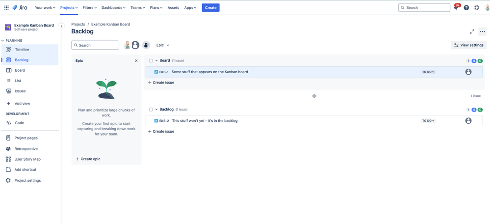
Task: Click the Projects breadcrumb link
Action: [x=78, y=24]
